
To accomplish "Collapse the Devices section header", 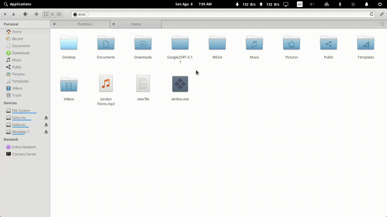I will pos(10,103).
